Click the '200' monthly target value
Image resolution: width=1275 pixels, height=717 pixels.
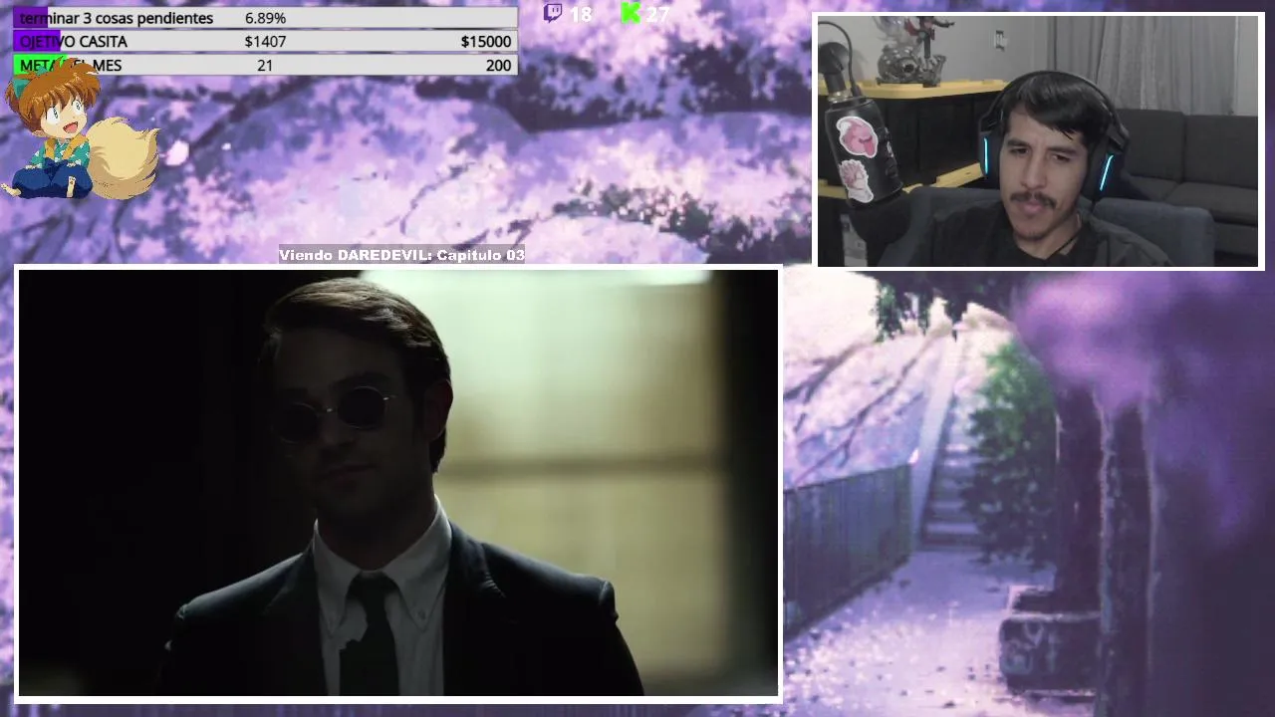click(x=498, y=65)
